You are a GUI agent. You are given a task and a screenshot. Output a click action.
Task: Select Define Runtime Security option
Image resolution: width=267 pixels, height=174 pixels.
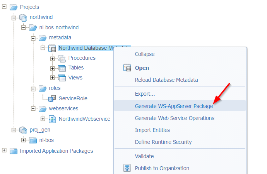point(163,142)
